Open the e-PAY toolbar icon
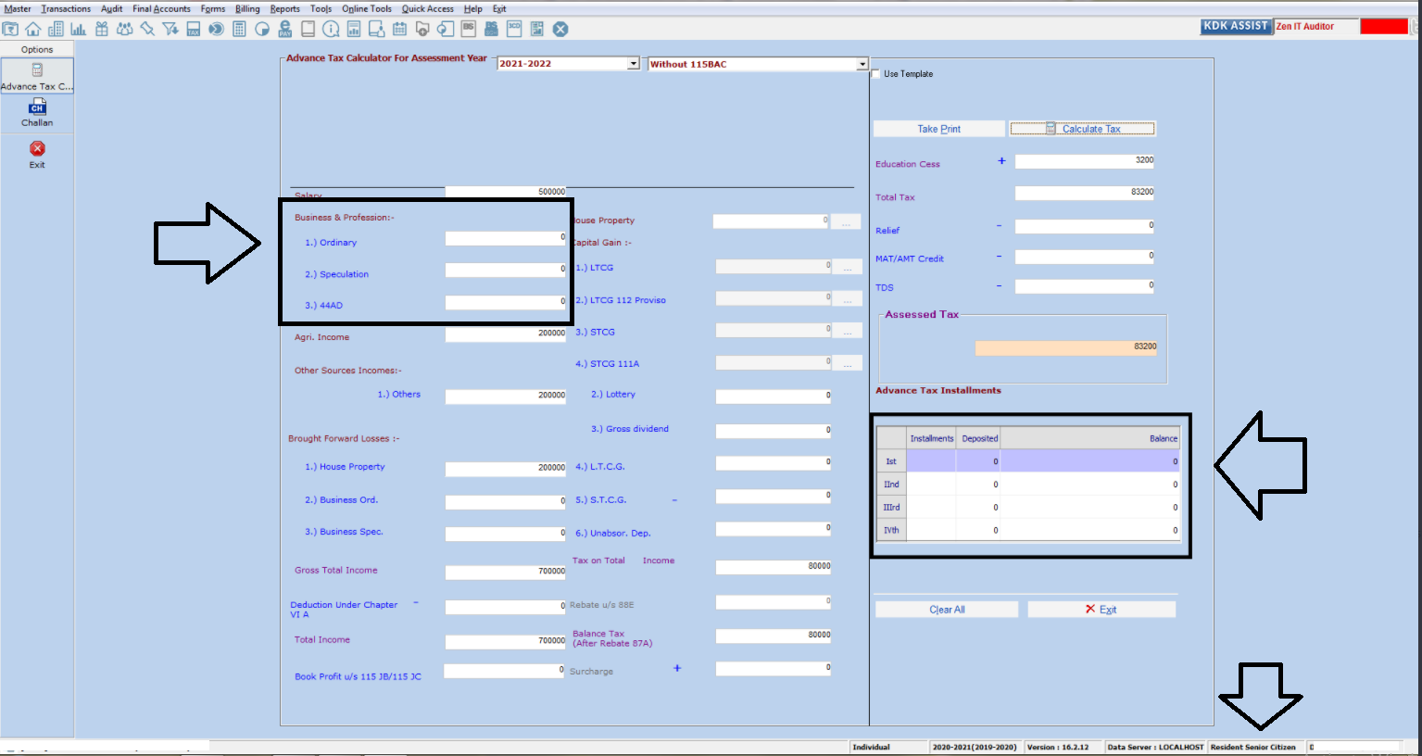 pos(285,29)
